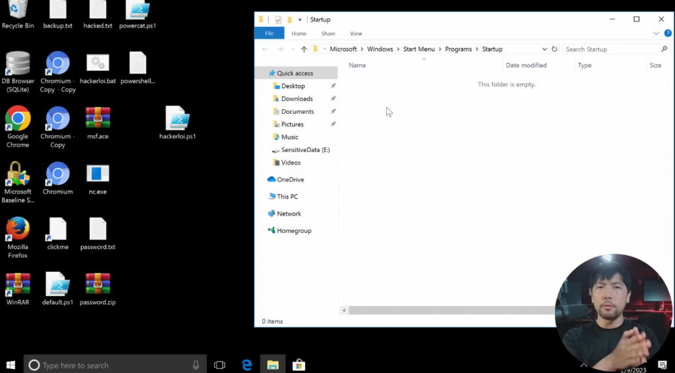The image size is (675, 373).
Task: Open Microsoft Edge from the taskbar
Action: pos(247,365)
